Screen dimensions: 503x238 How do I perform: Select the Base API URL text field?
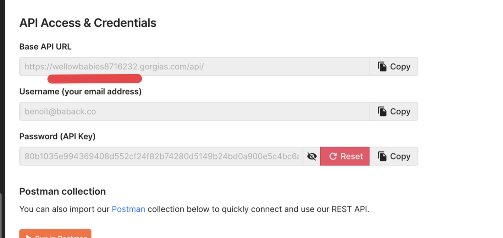[195, 66]
